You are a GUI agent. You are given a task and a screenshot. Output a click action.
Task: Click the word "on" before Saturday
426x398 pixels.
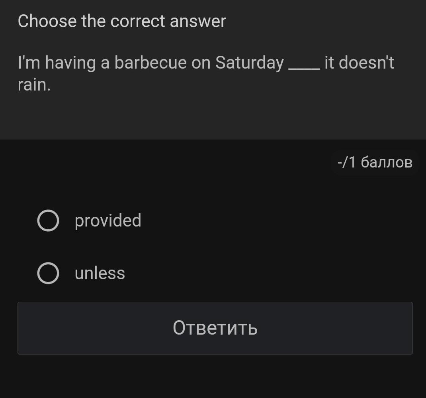point(201,63)
